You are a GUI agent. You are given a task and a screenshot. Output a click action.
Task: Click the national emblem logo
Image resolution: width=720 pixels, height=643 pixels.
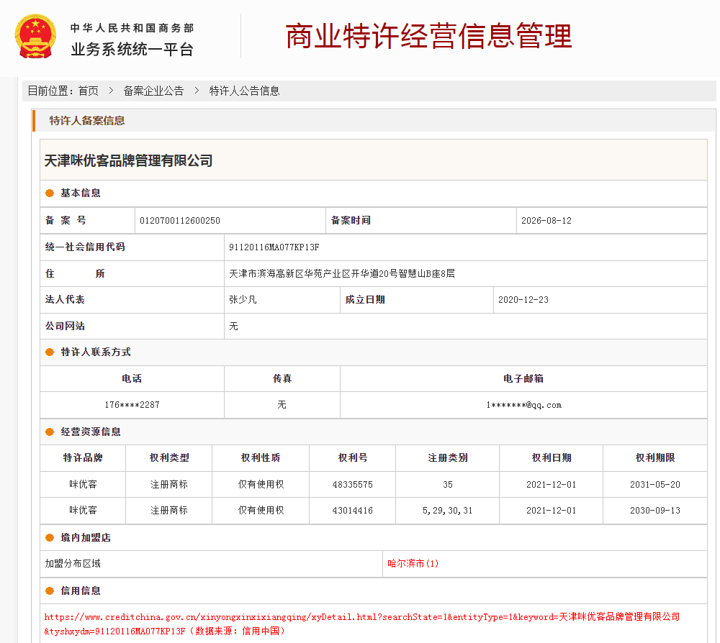(35, 36)
